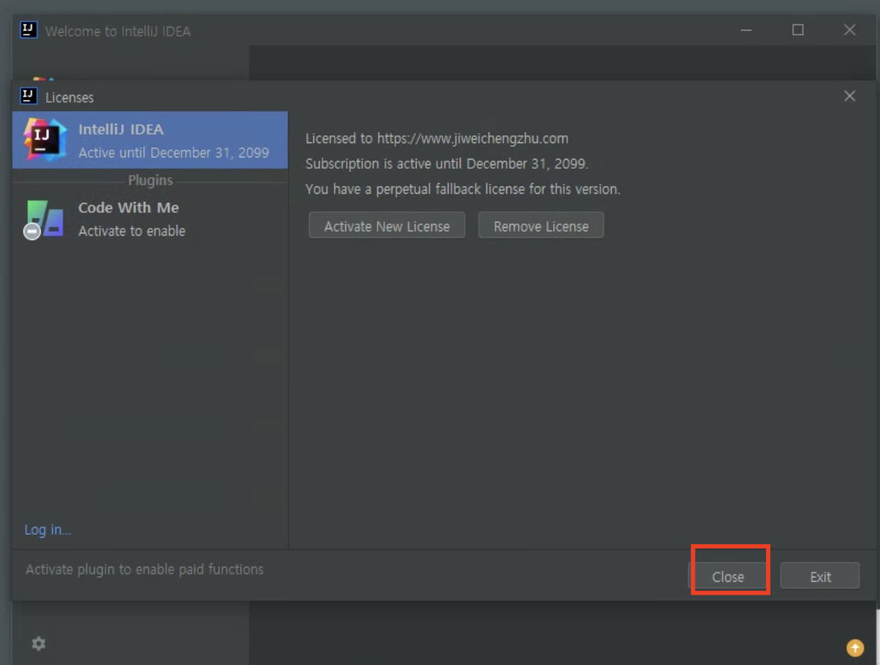
Task: Click Remove License button
Action: pos(541,226)
